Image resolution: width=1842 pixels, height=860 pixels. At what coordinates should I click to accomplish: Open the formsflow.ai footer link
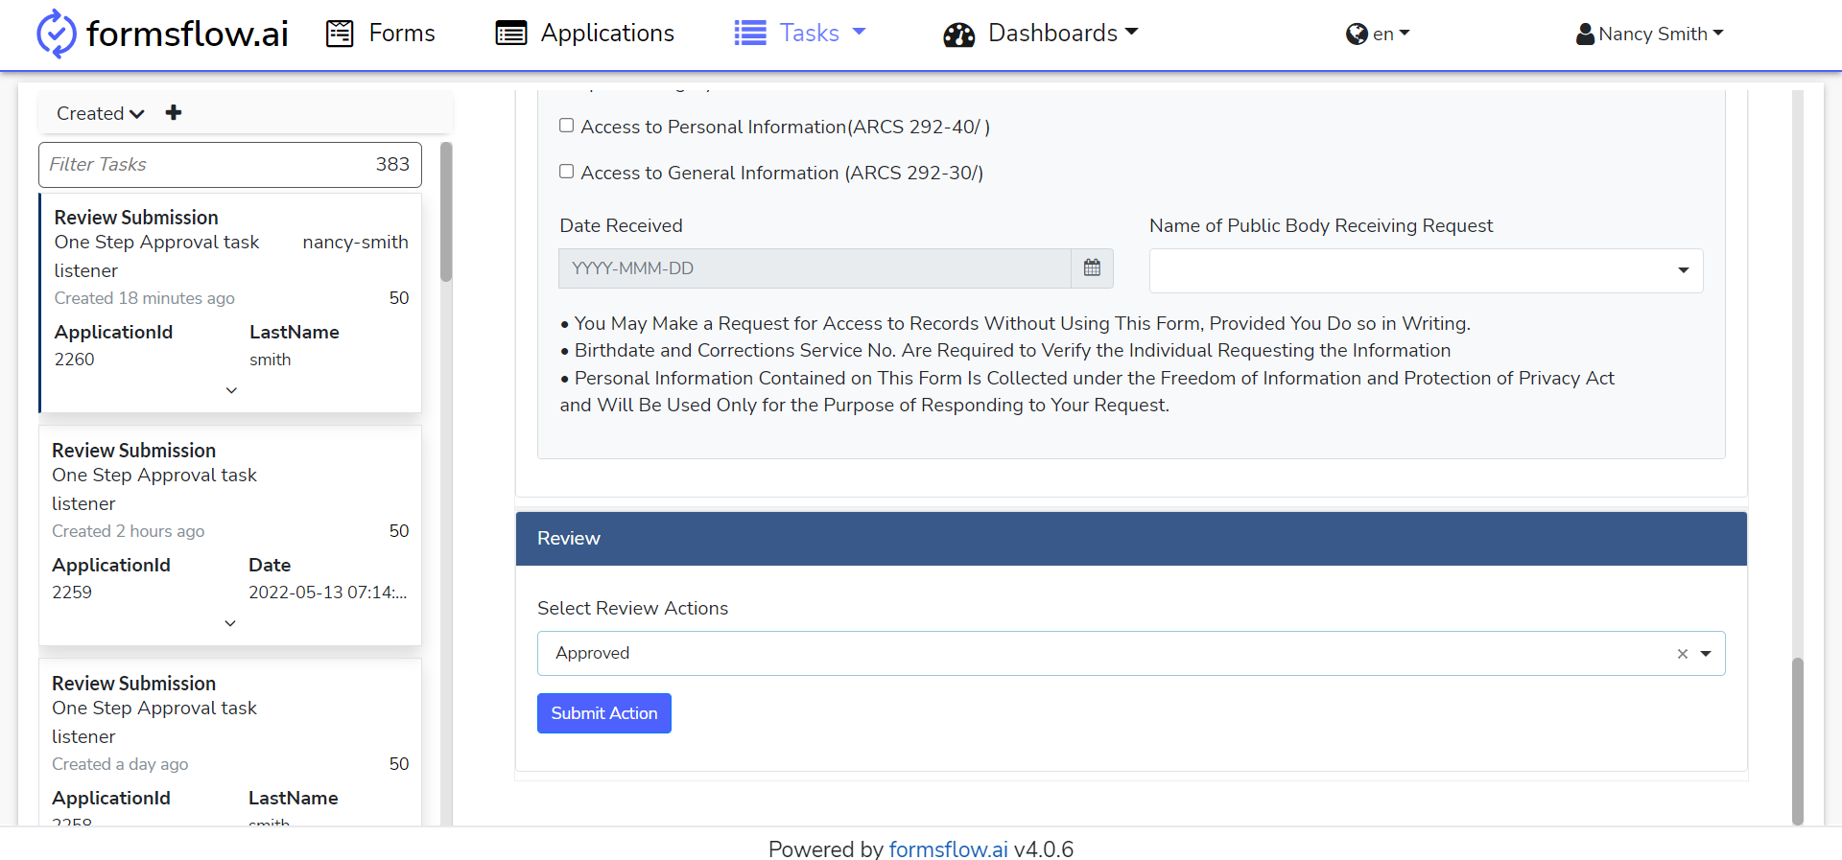(948, 849)
